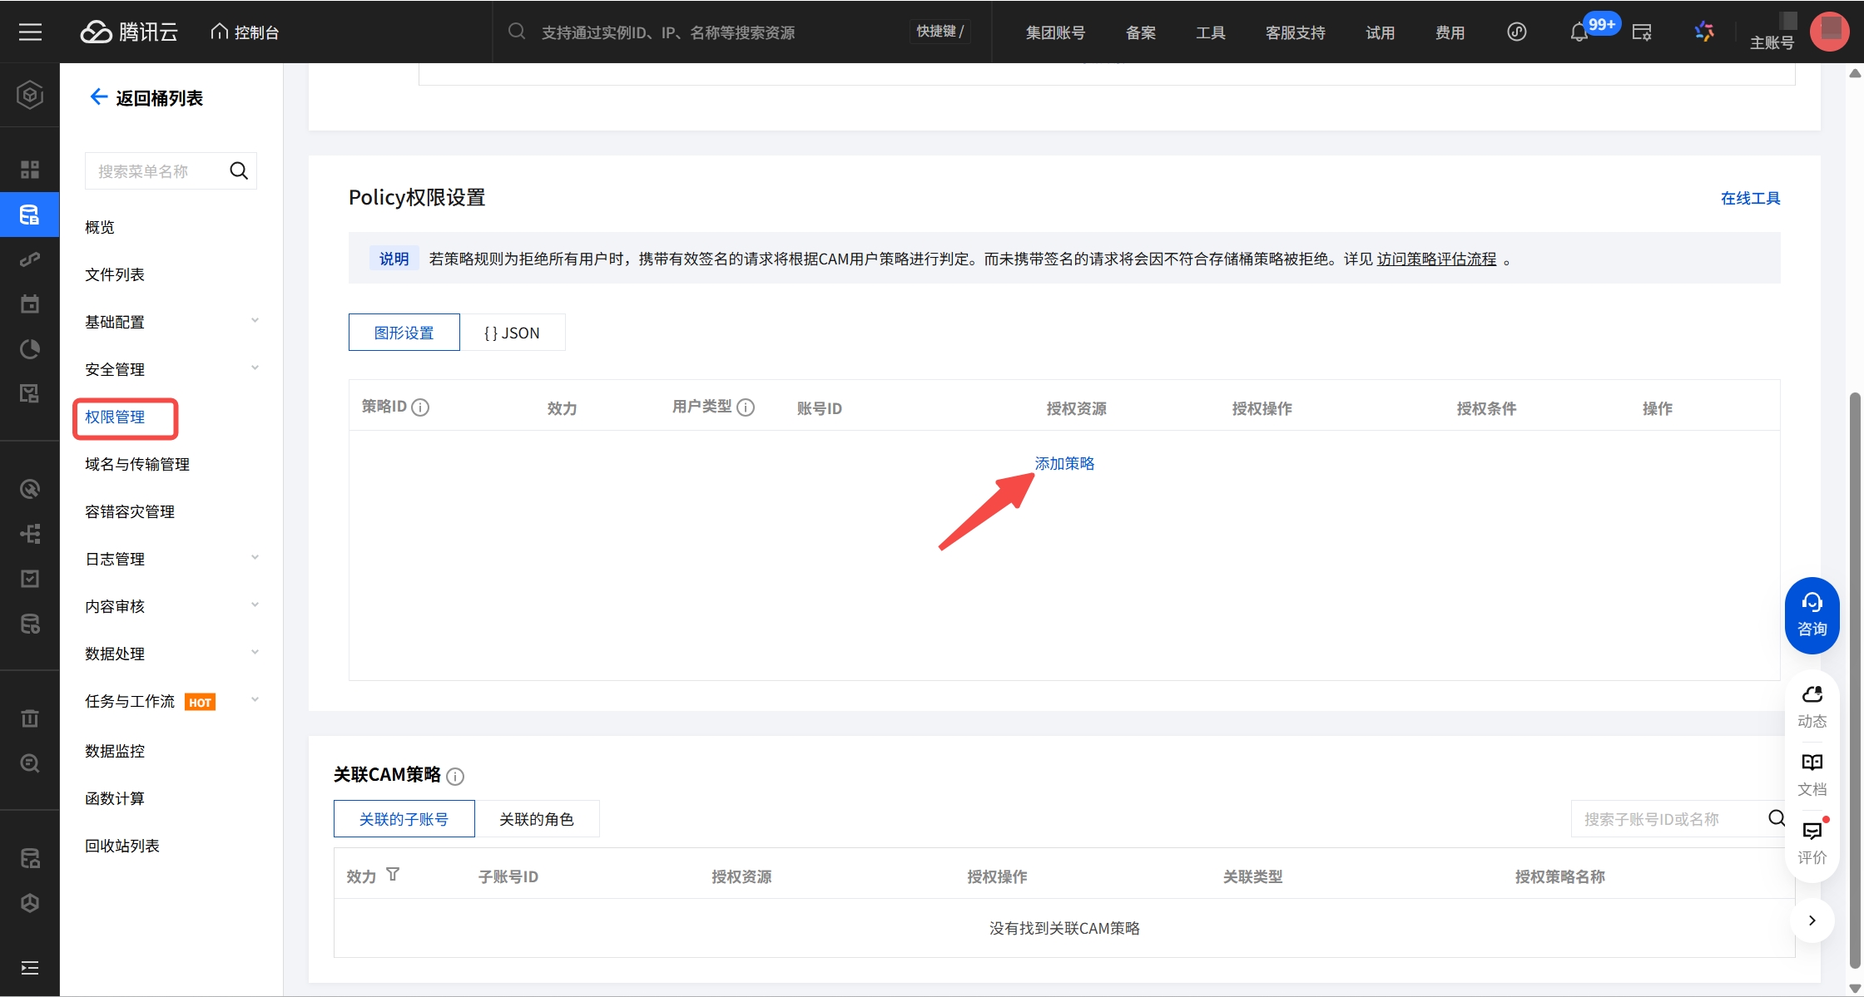
Task: Click the 添加策略 link
Action: (x=1064, y=463)
